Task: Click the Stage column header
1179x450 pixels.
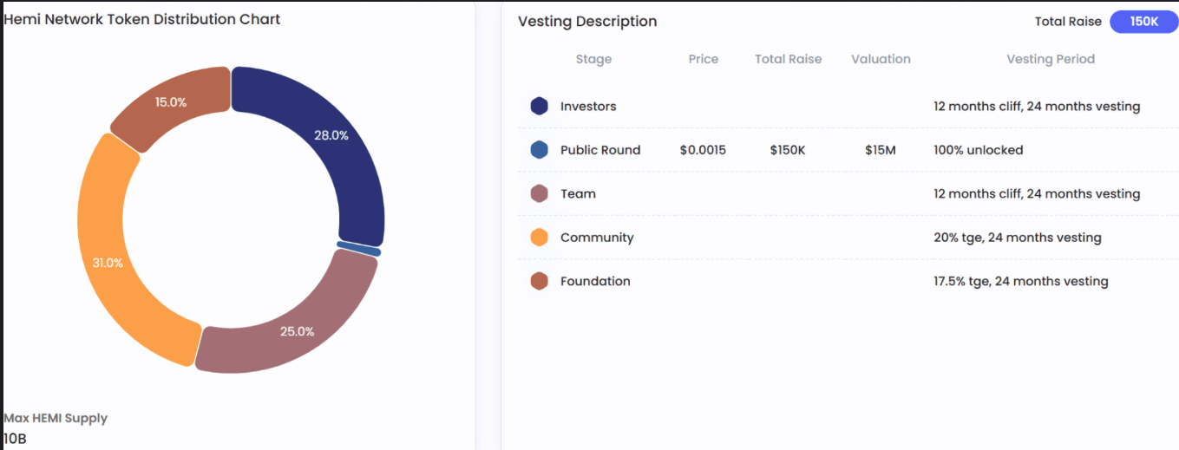Action: [x=593, y=59]
